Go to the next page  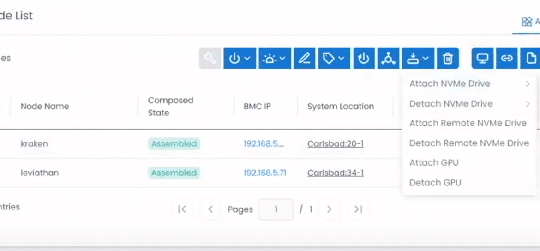pos(329,209)
